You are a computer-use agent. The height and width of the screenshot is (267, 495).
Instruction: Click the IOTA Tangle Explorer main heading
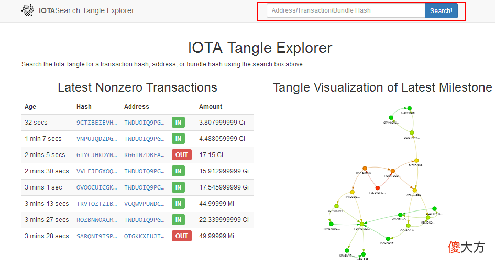pos(260,48)
